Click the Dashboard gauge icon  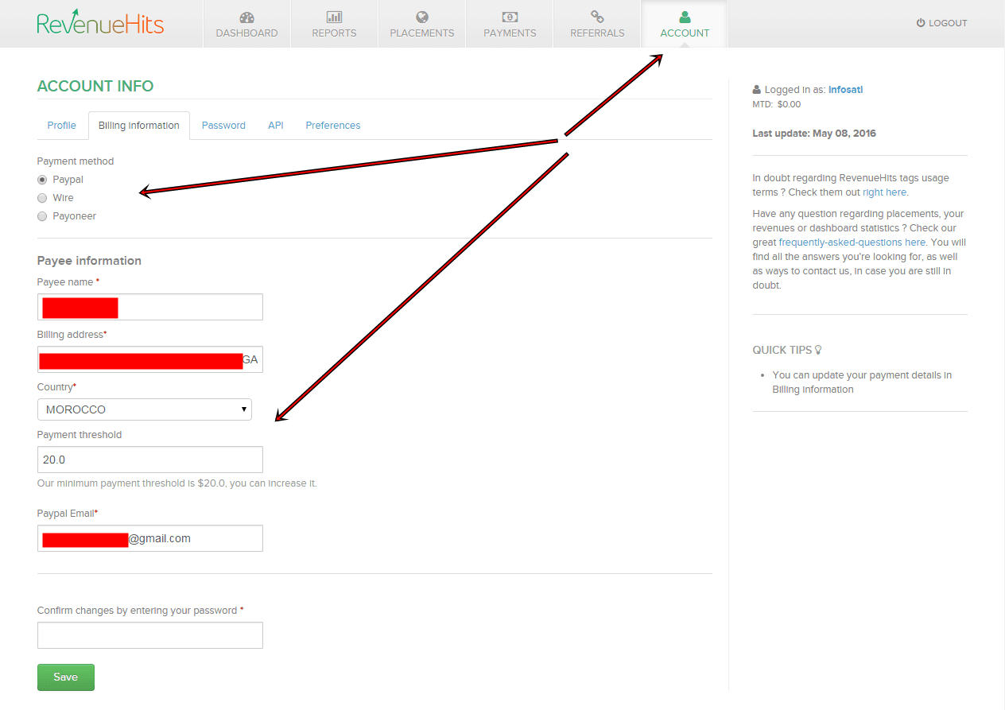246,17
